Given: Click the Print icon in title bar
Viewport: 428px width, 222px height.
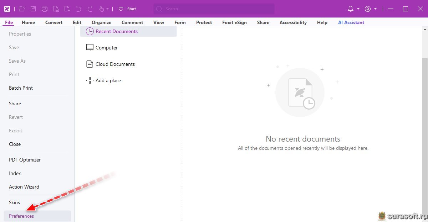Looking at the screenshot, I should point(44,9).
